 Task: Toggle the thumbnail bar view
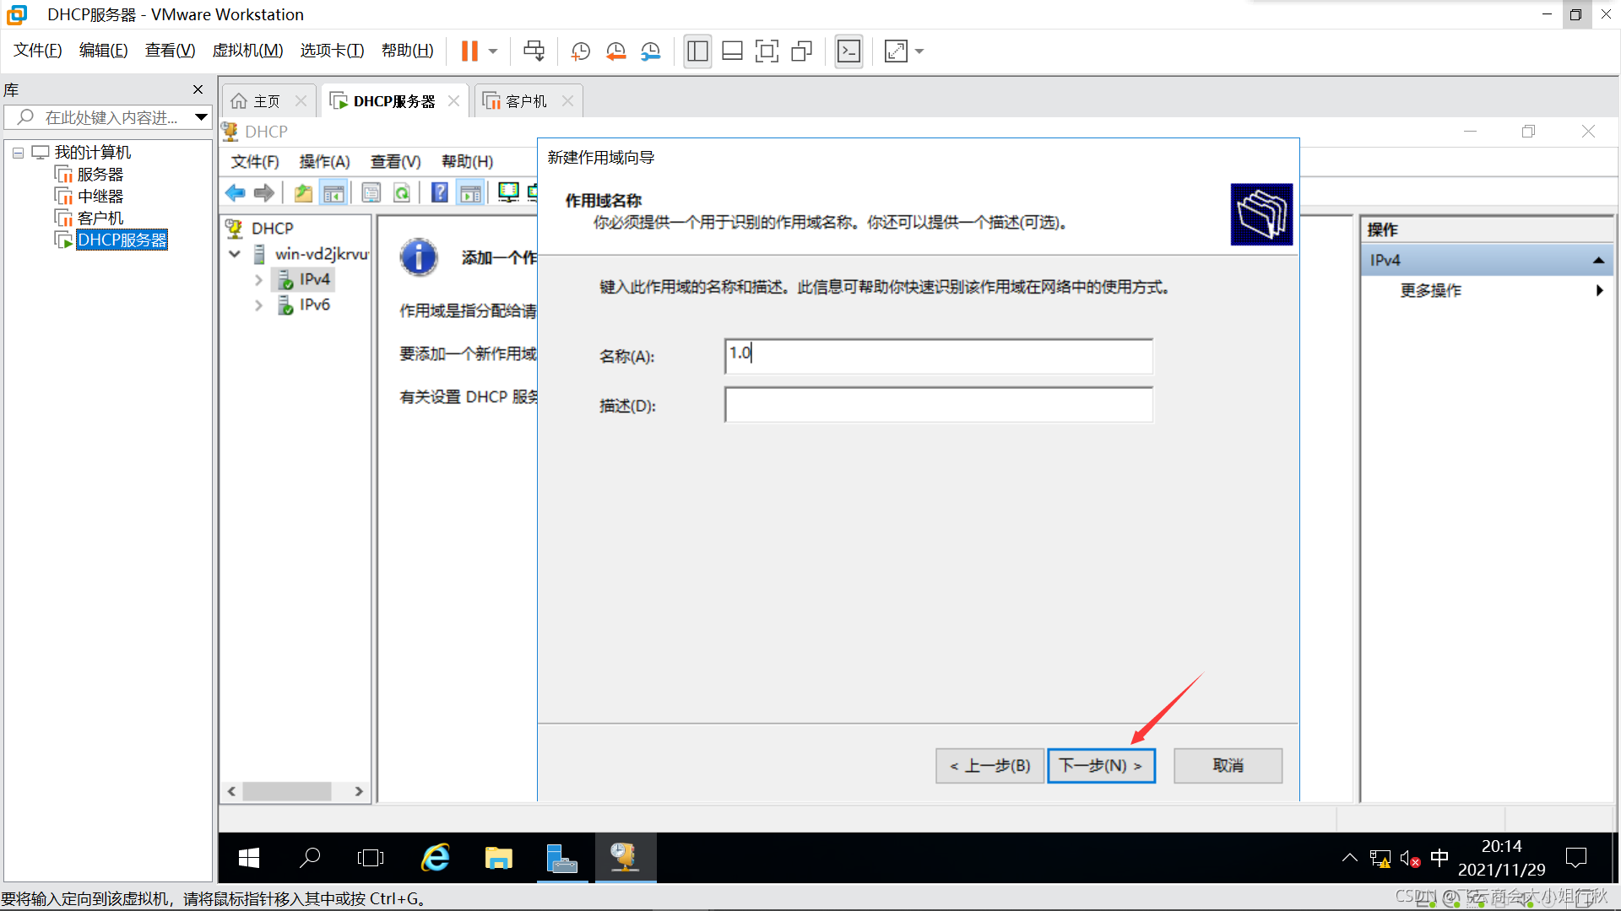tap(732, 51)
